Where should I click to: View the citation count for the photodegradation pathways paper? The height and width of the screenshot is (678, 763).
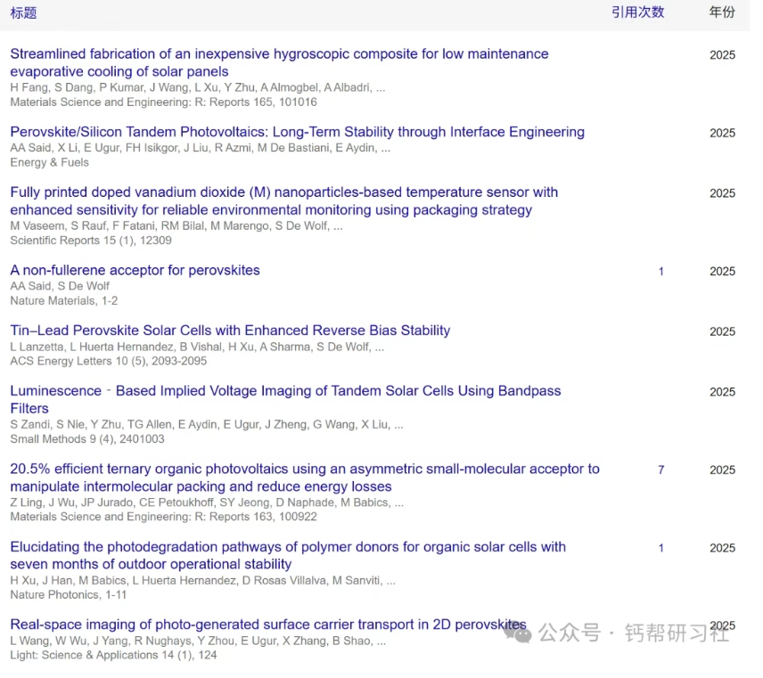[x=660, y=549]
